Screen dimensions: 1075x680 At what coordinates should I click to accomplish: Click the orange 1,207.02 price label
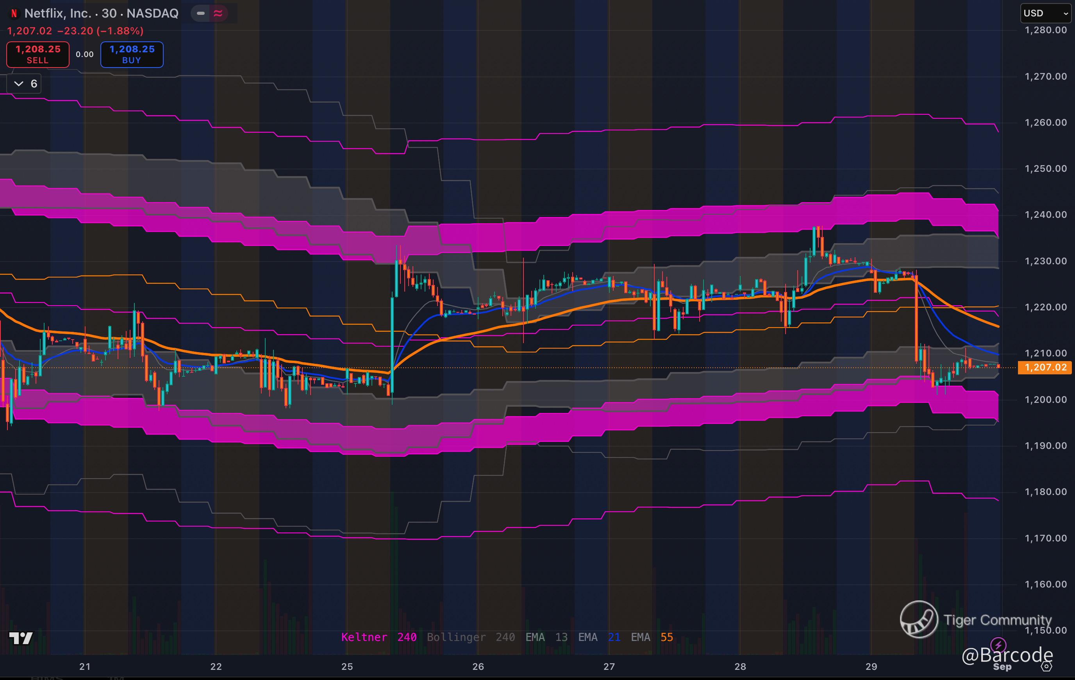[1045, 367]
